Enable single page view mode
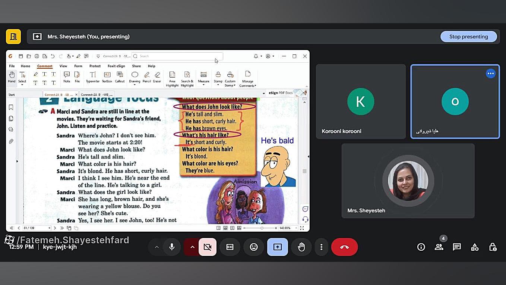The height and width of the screenshot is (285, 506). click(219, 228)
